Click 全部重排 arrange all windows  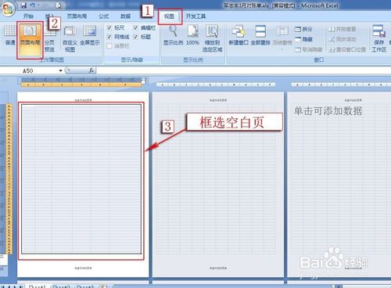click(260, 35)
